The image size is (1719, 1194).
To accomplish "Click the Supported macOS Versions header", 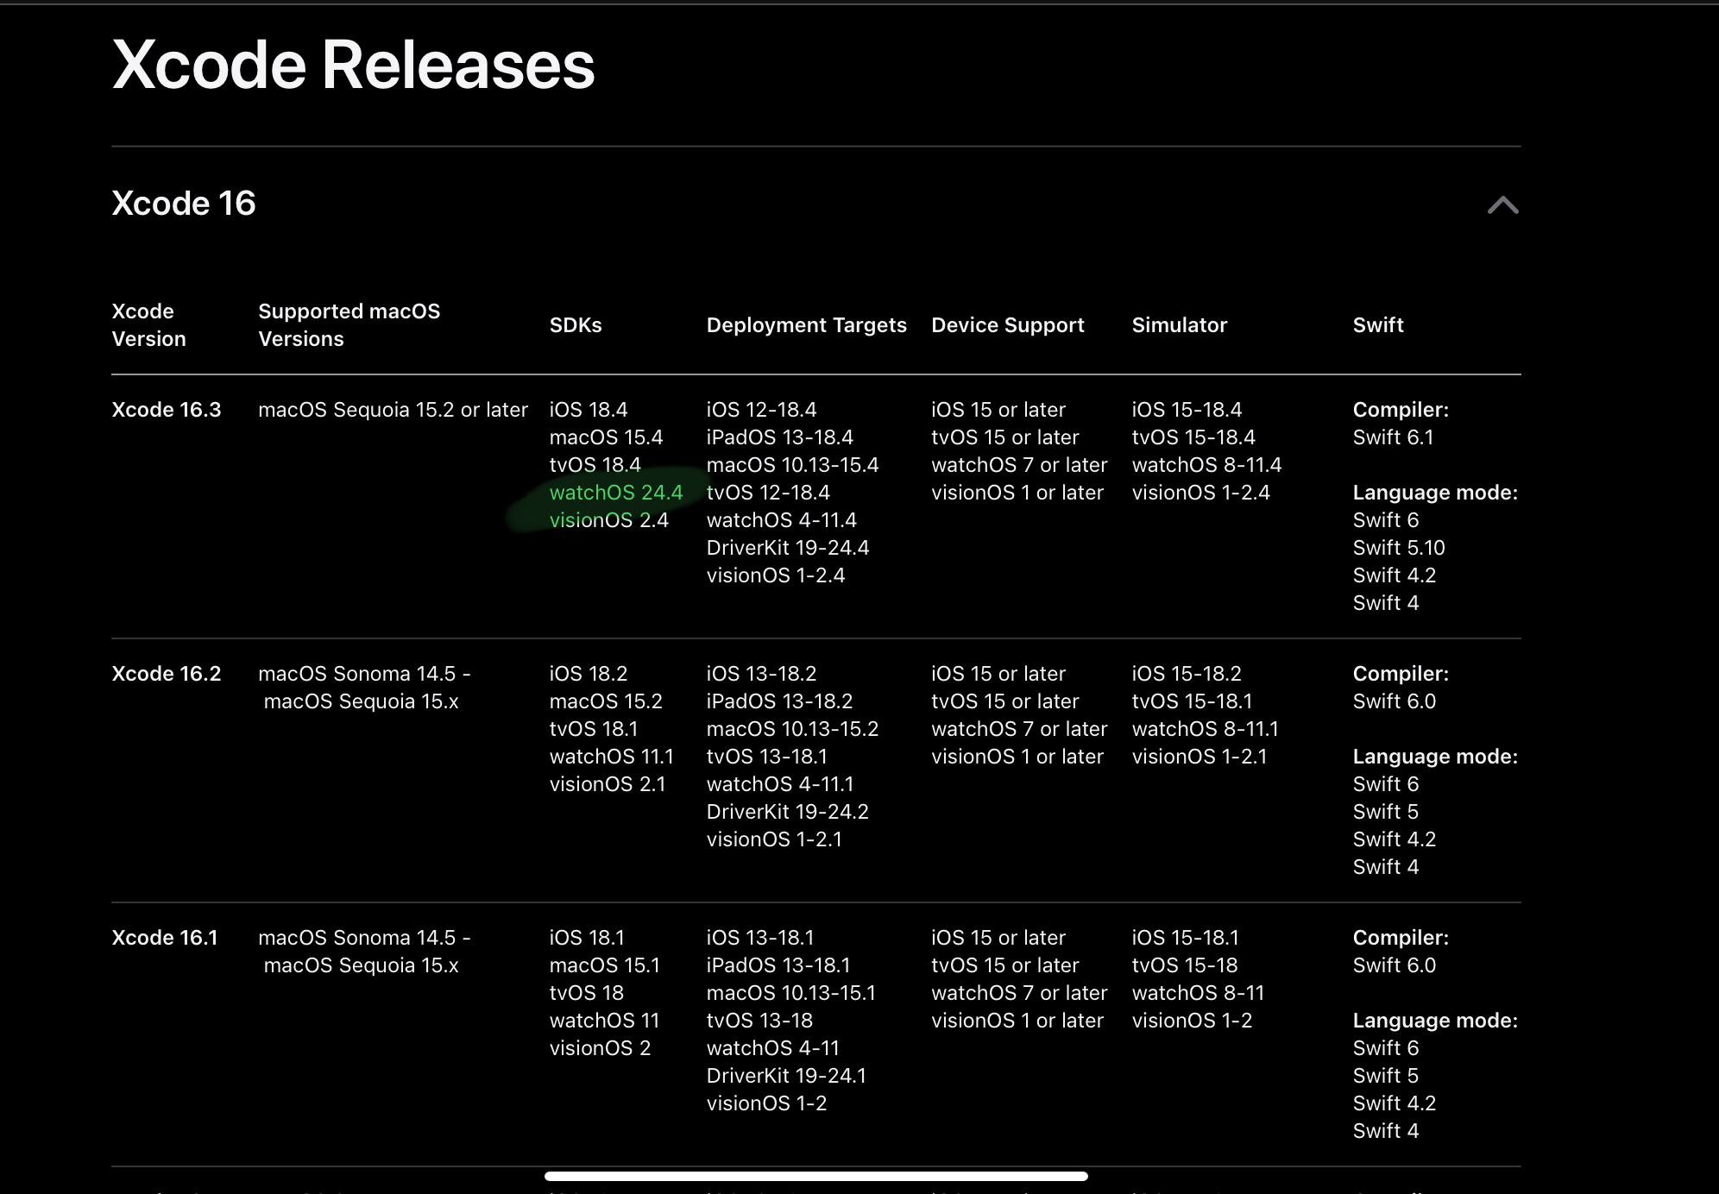I will tap(349, 324).
